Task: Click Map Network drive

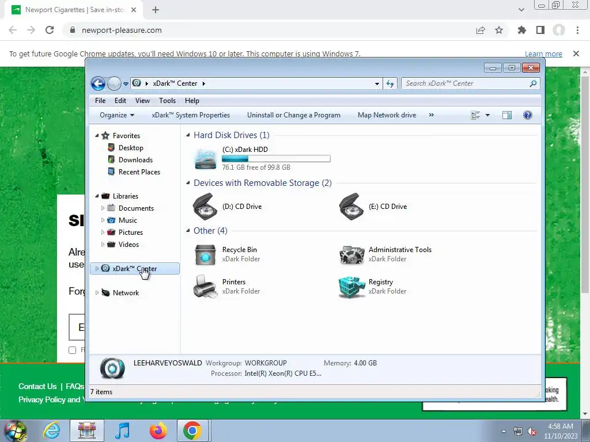Action: pyautogui.click(x=387, y=115)
